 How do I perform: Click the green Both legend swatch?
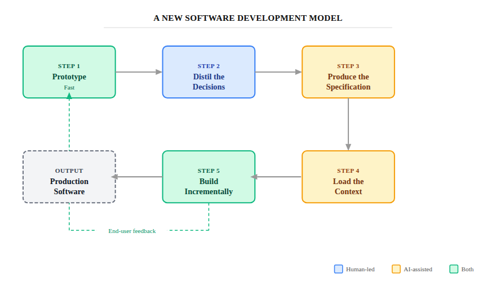(454, 269)
